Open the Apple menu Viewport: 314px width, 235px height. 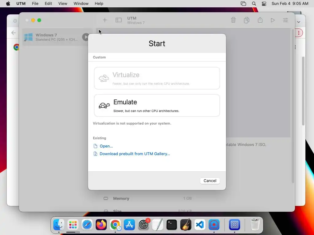8,4
